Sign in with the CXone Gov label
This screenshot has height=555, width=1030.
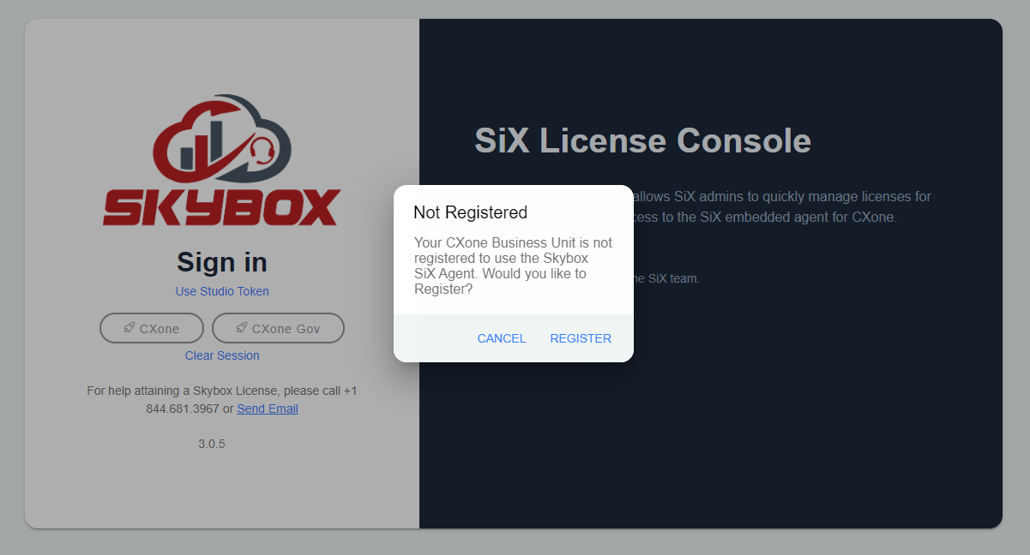point(286,329)
